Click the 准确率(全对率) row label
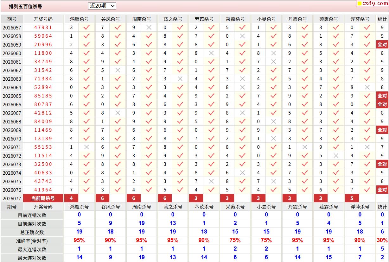 pos(32,241)
